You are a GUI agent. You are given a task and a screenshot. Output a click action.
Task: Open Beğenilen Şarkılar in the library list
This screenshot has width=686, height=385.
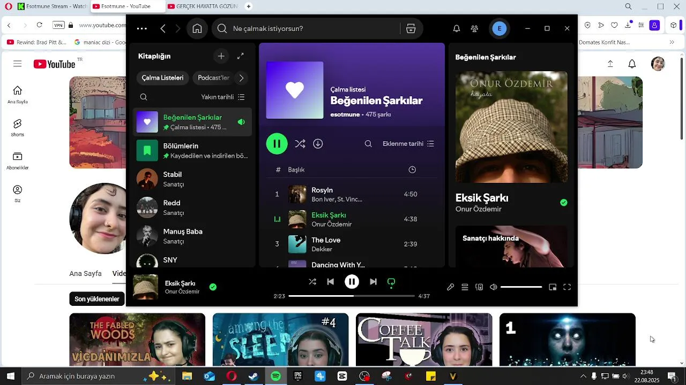[x=192, y=122]
